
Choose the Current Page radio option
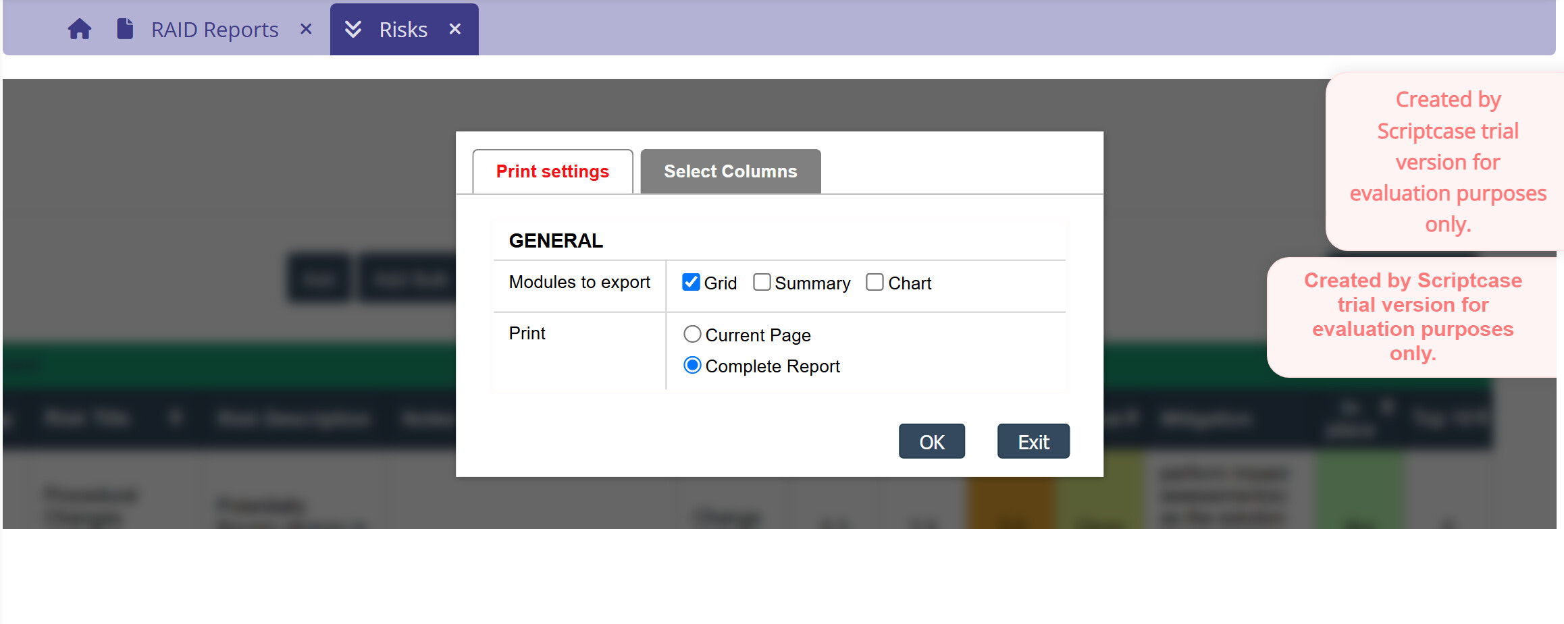point(692,334)
